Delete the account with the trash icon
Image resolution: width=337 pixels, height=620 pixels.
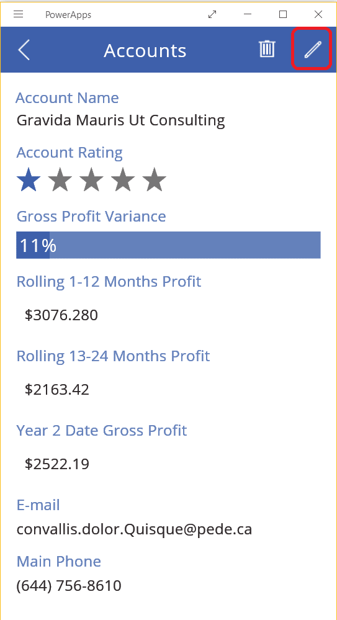[267, 49]
